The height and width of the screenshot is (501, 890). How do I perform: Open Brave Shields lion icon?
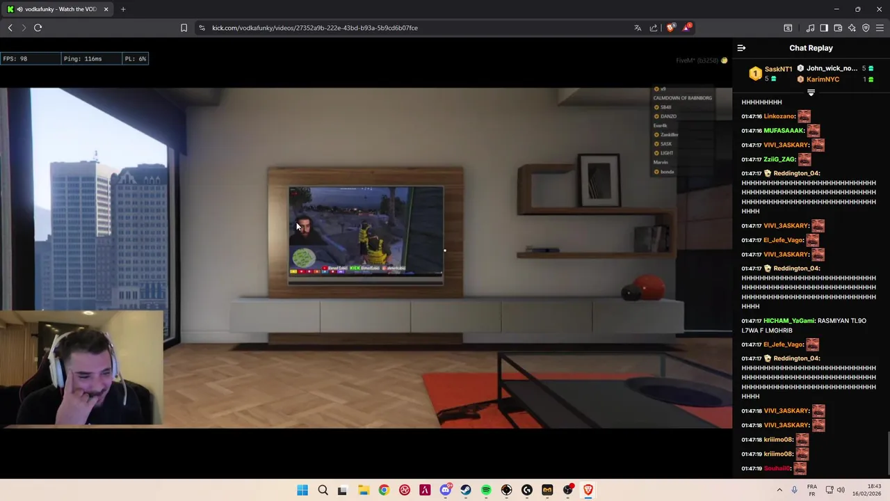click(x=670, y=28)
